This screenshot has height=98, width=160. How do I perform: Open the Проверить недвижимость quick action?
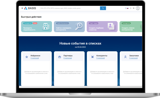36,27
